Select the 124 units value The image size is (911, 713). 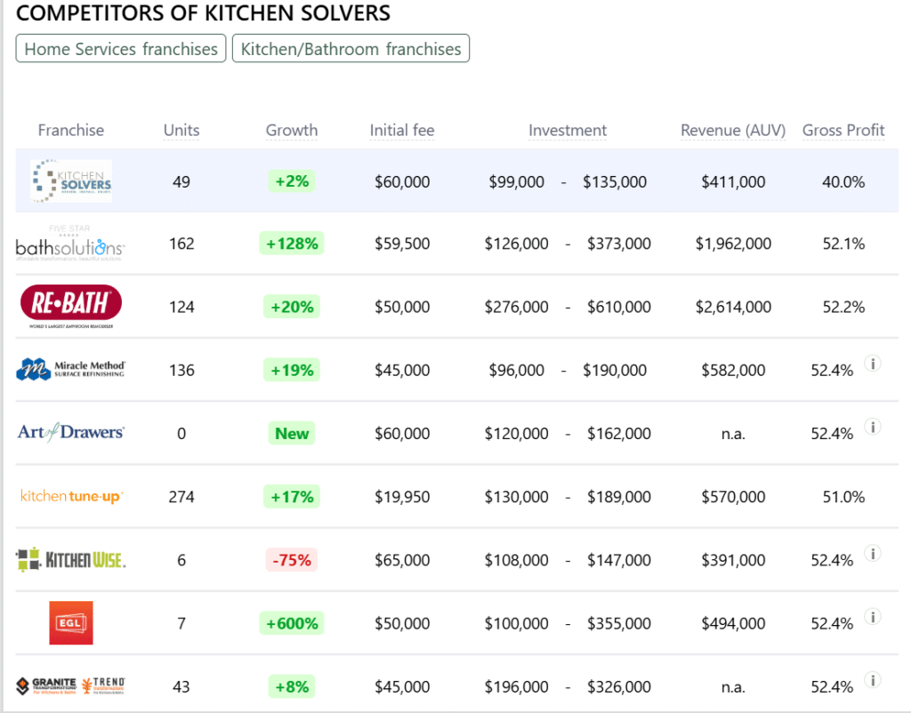pos(181,307)
